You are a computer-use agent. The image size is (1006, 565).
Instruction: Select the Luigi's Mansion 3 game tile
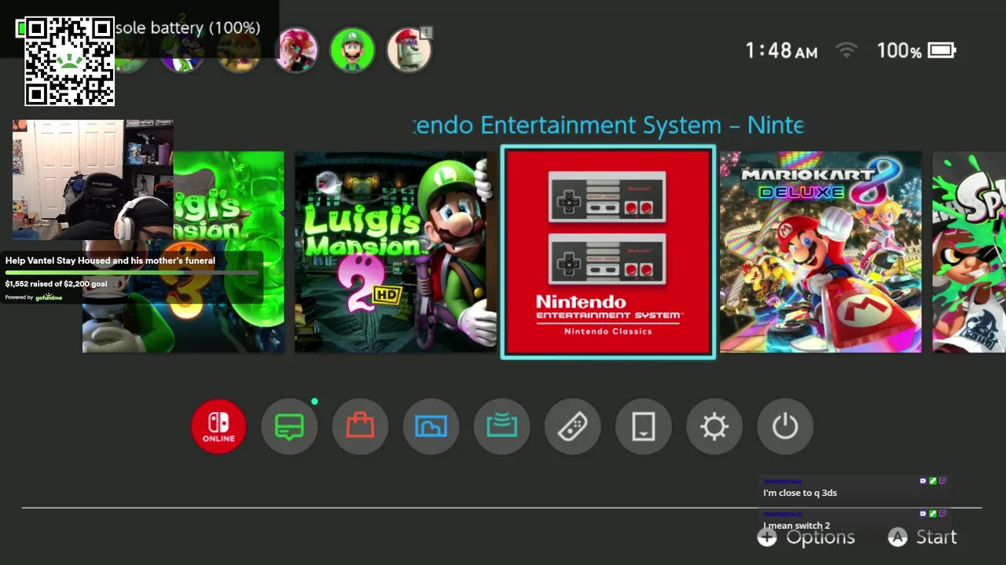[183, 252]
